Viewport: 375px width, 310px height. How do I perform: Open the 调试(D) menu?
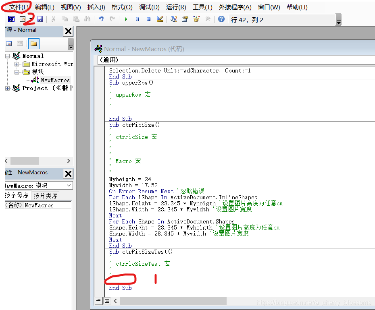tap(149, 7)
